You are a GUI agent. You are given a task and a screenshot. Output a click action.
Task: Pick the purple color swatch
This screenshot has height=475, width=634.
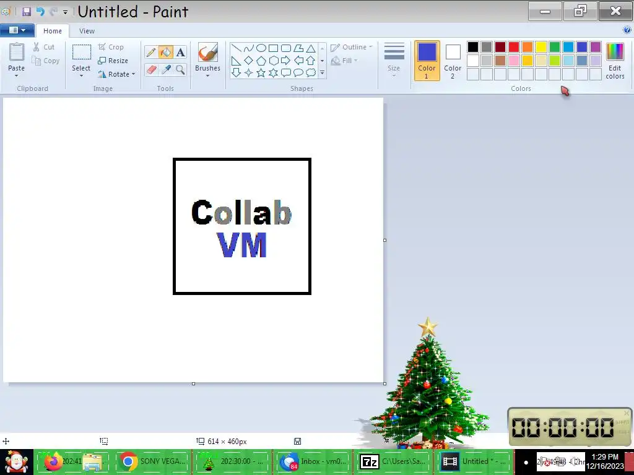(x=596, y=47)
